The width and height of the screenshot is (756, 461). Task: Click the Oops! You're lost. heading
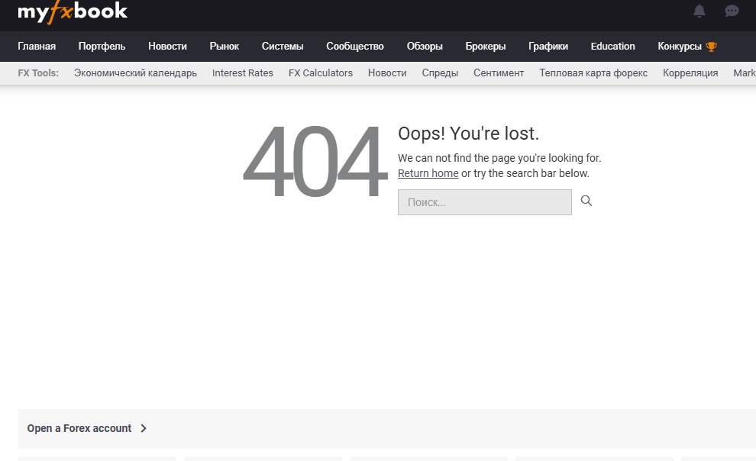click(x=468, y=134)
